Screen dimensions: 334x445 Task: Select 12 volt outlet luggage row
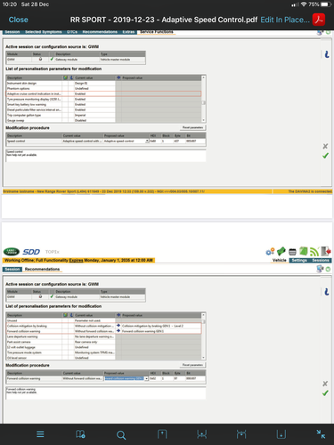(x=104, y=347)
